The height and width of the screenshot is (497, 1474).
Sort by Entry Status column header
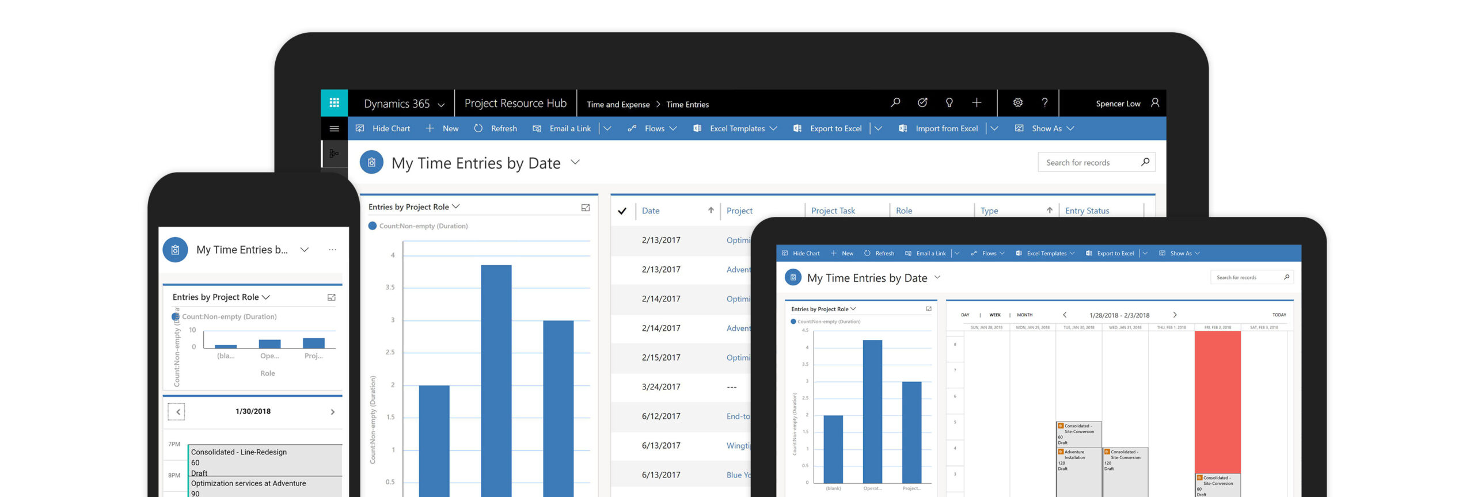click(x=1087, y=211)
